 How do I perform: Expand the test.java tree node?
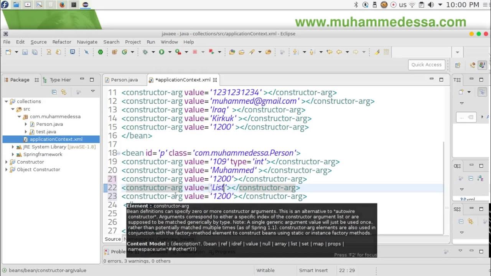click(x=26, y=132)
